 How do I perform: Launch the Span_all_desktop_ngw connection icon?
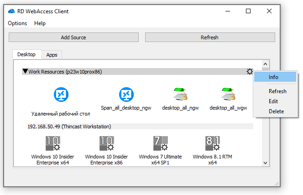coord(126,95)
